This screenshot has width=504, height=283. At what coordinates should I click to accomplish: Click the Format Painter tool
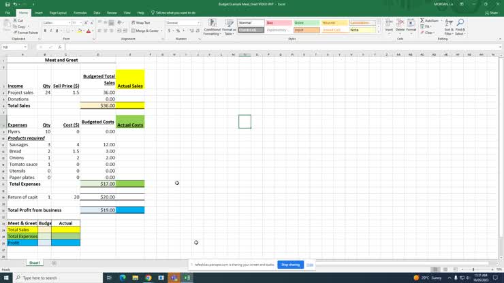(27, 32)
